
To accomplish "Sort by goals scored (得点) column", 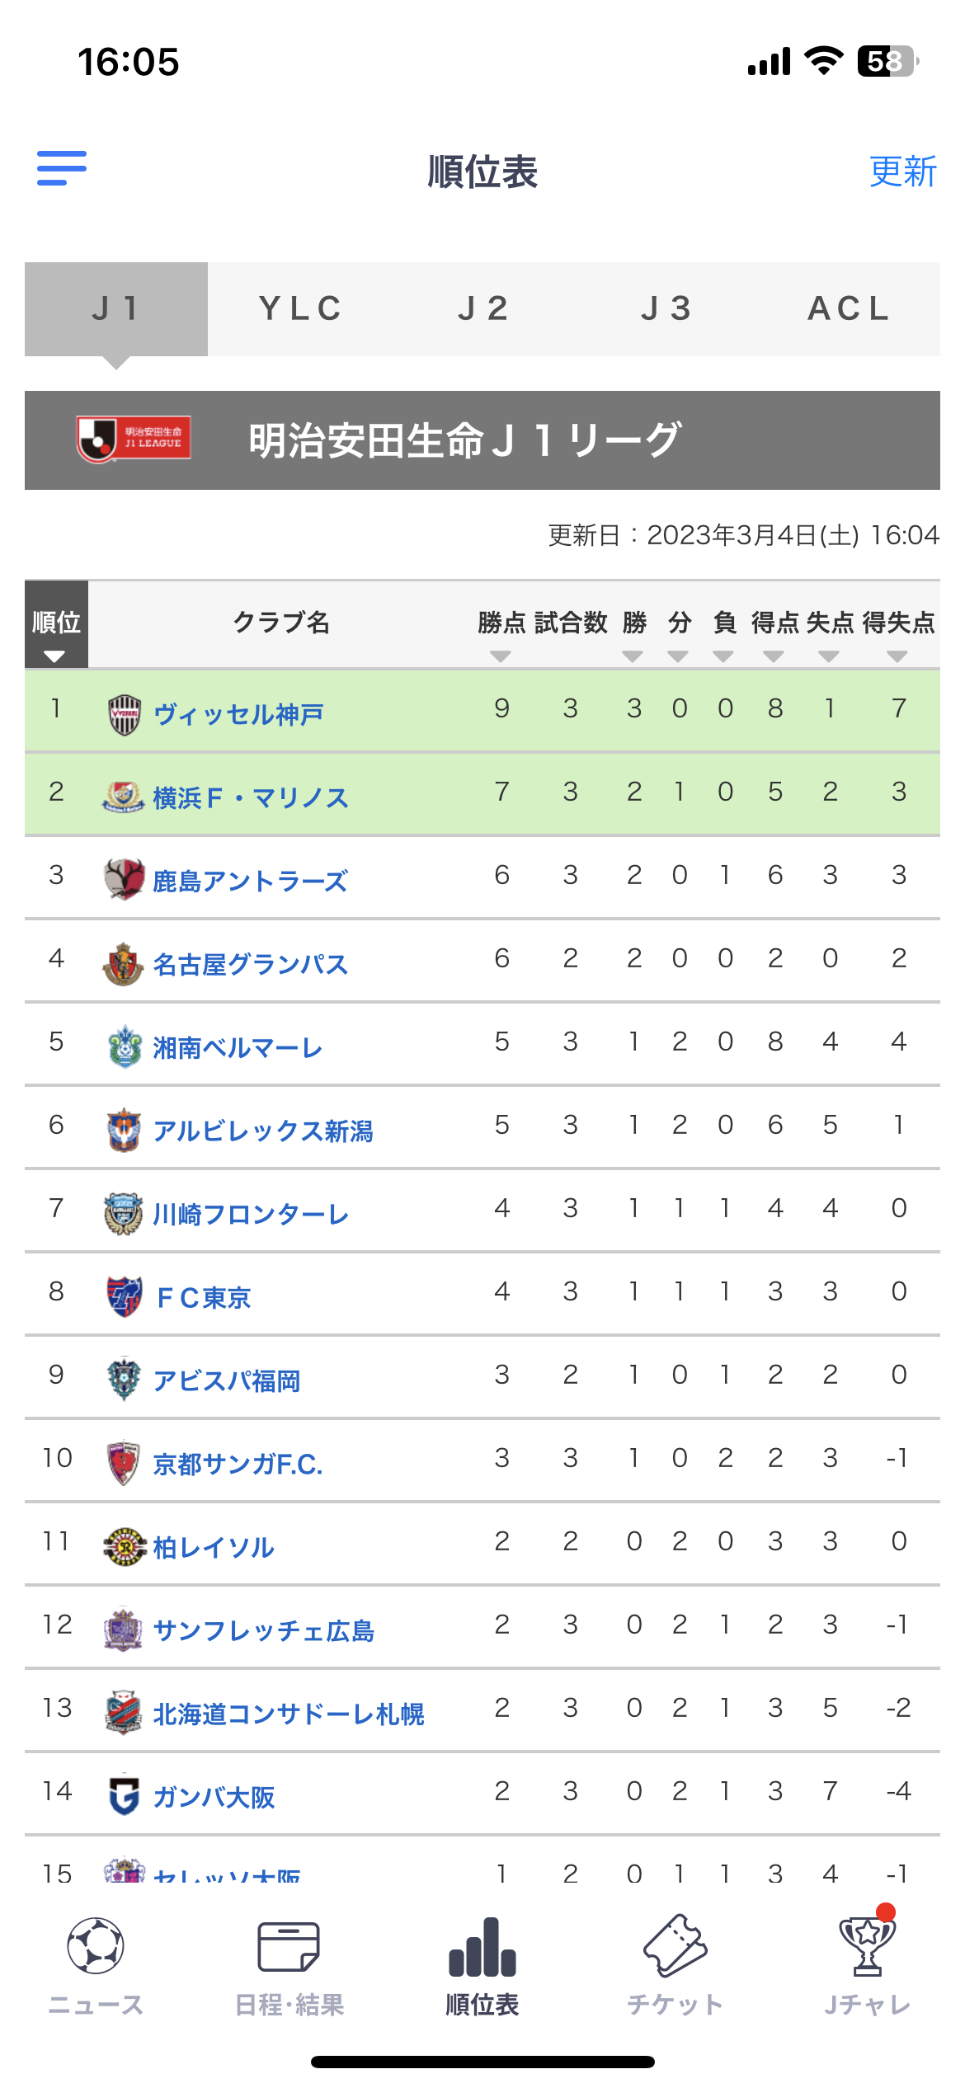I will point(774,656).
